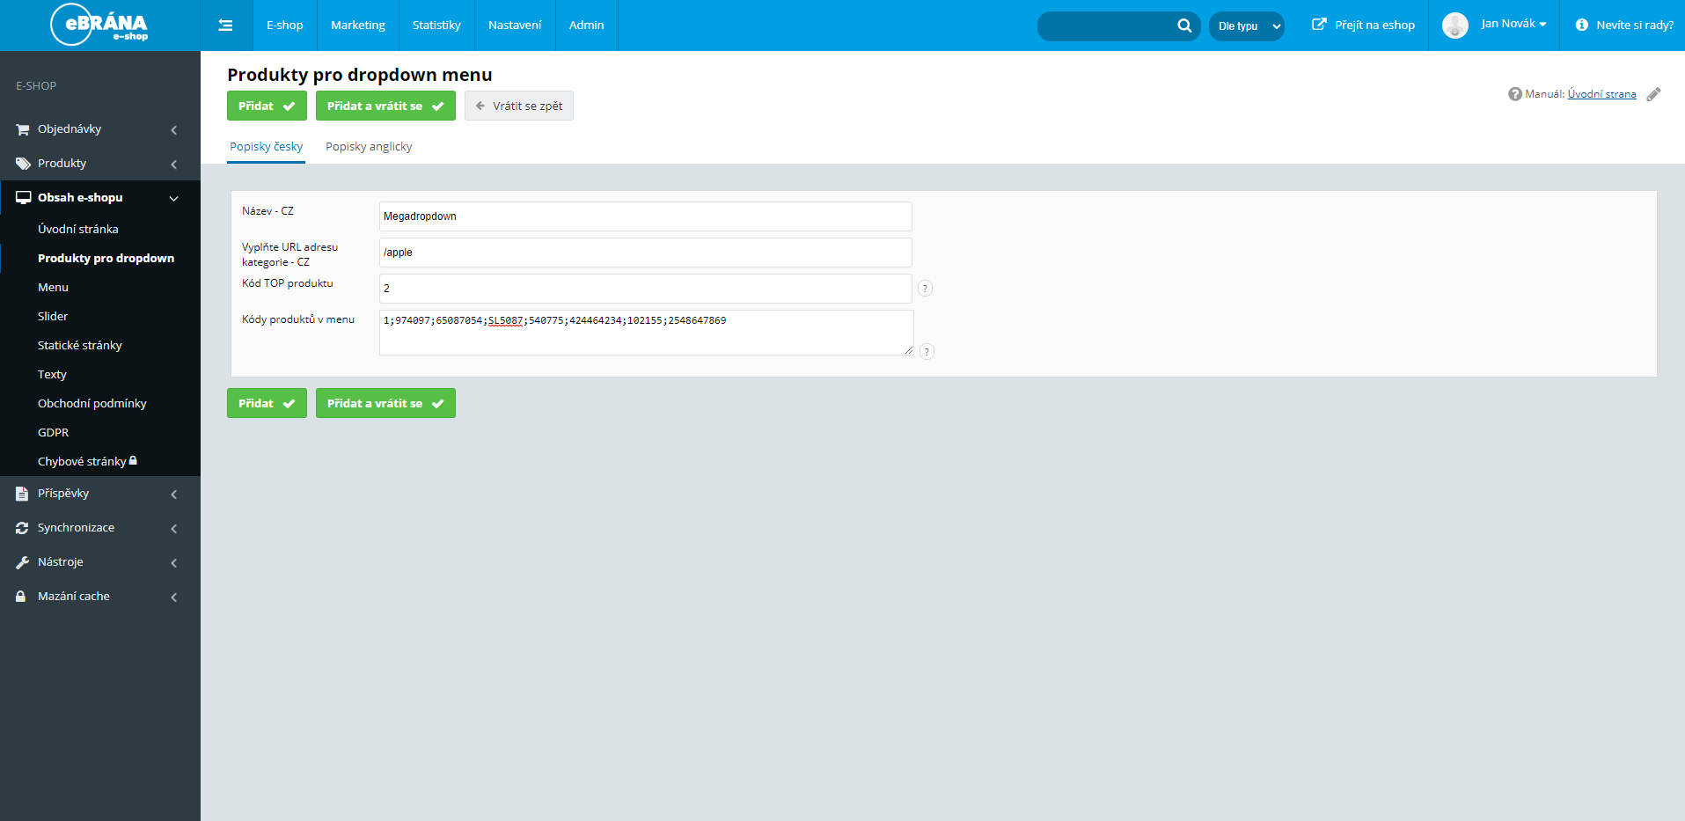1685x821 pixels.
Task: Click the user avatar icon
Action: pos(1454,26)
